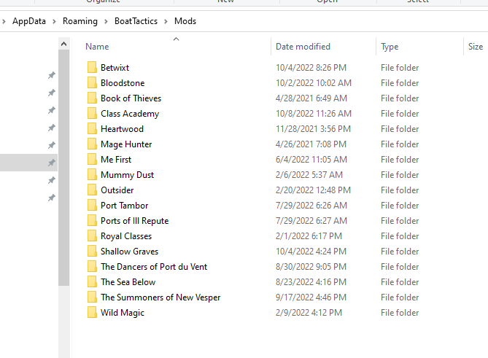The width and height of the screenshot is (488, 358).
Task: Click date 2/20/2022 12:48 PM
Action: 313,190
